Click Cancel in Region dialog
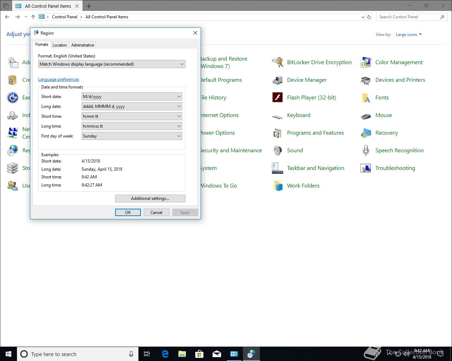The width and height of the screenshot is (452, 361). pos(156,213)
